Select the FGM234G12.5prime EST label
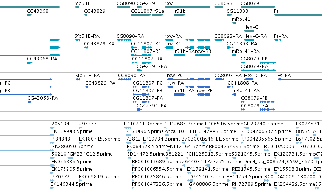This screenshot has height=190, width=322. click(90, 154)
